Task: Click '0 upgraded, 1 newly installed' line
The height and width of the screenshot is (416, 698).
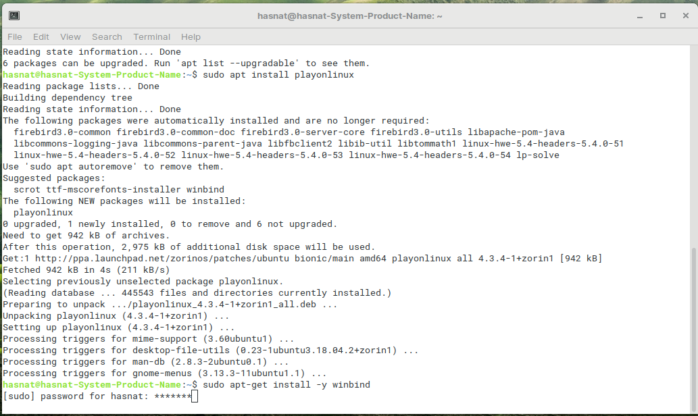Action: [x=170, y=224]
